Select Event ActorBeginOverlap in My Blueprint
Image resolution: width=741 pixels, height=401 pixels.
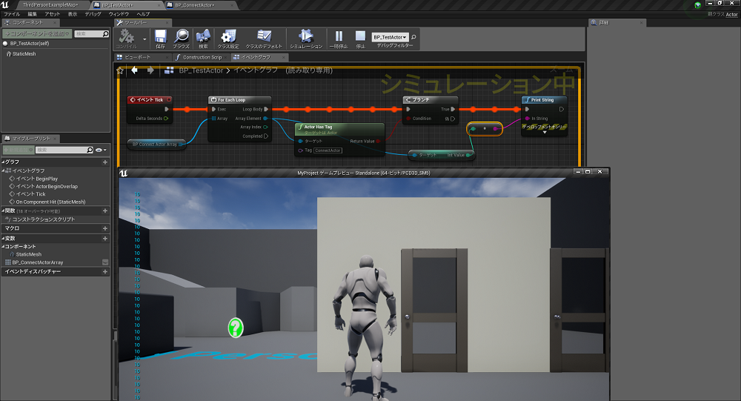(x=44, y=186)
